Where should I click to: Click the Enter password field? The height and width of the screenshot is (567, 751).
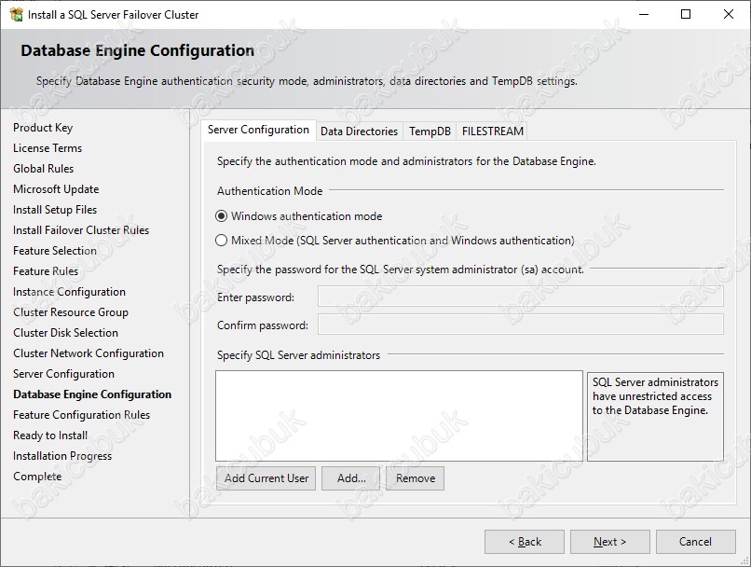(x=521, y=297)
